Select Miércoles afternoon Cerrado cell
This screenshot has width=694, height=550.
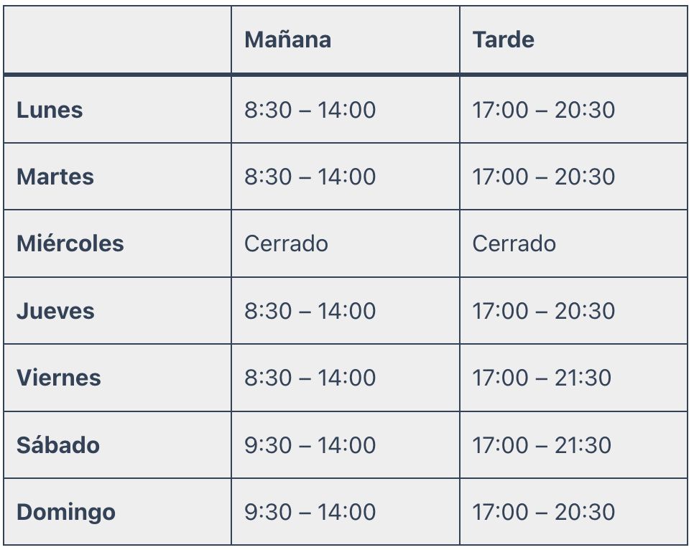click(x=514, y=243)
